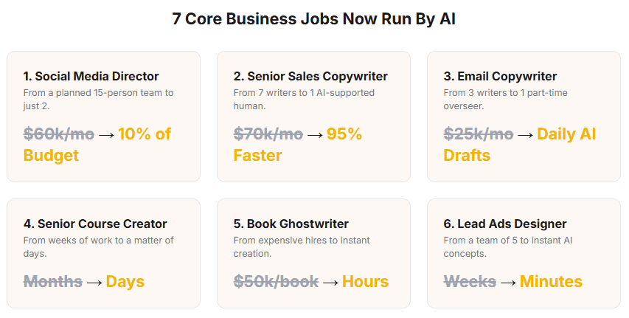Screen dimensions: 629x318
Task: Click the crossed-out 'Months' text
Action: click(53, 281)
